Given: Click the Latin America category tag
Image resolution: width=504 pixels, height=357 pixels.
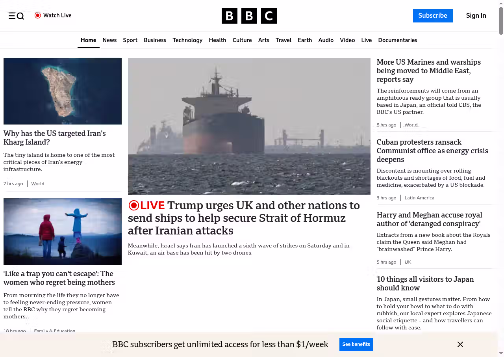Looking at the screenshot, I should coord(419,198).
